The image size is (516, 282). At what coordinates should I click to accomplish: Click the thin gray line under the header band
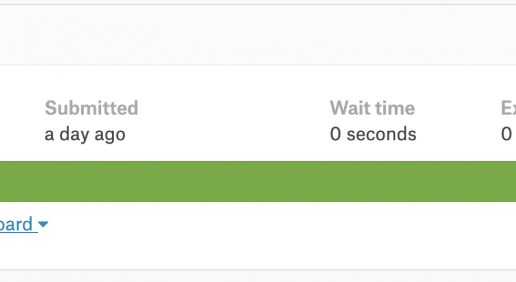click(x=258, y=65)
